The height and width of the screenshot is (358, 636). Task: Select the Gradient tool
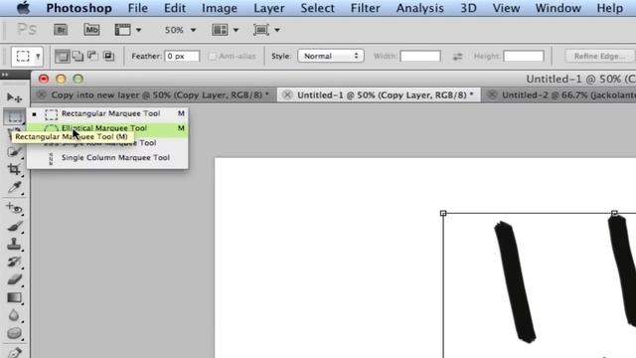click(x=14, y=297)
